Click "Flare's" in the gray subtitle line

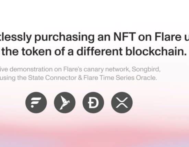(x=73, y=69)
